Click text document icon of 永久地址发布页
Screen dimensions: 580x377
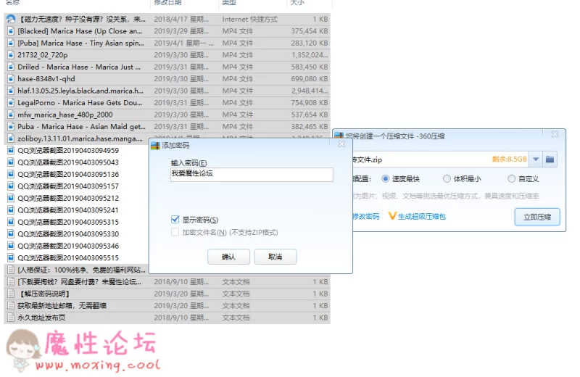tap(11, 318)
